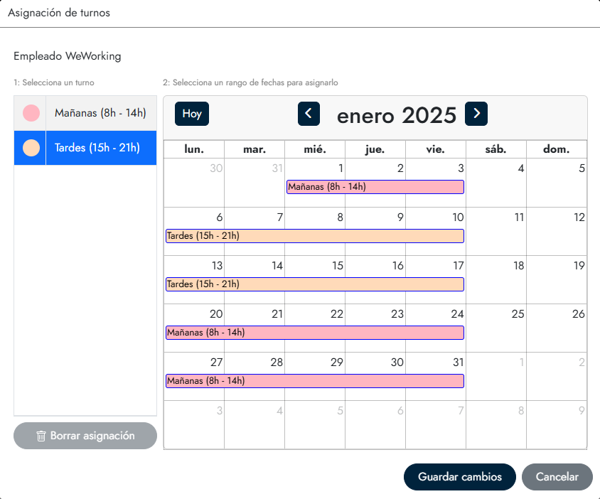Click the peach circle for Tardes shift
This screenshot has height=499, width=600.
[x=31, y=148]
